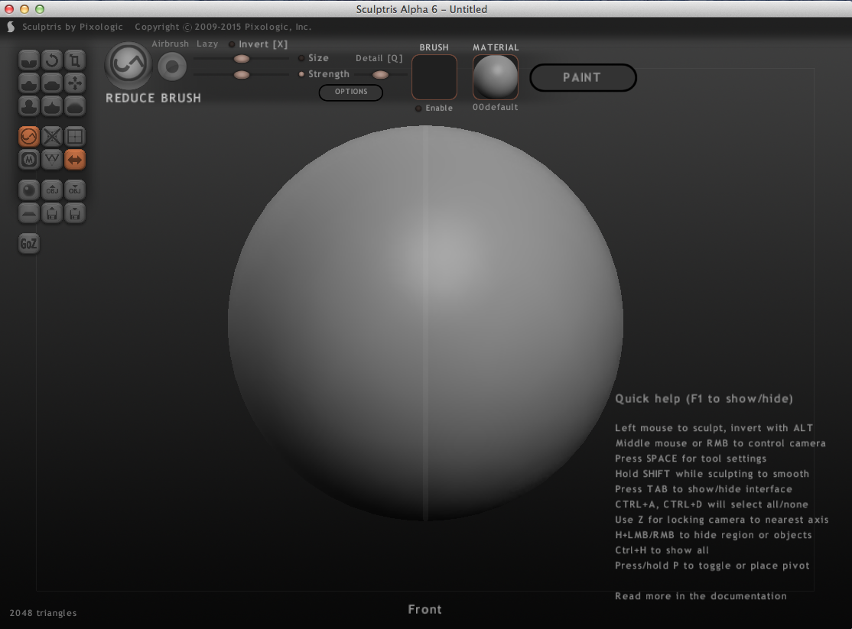
Task: Click the Detail [Q] label
Action: 379,58
